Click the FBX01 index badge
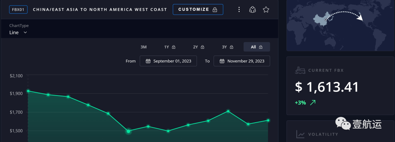395x142 pixels. point(18,10)
